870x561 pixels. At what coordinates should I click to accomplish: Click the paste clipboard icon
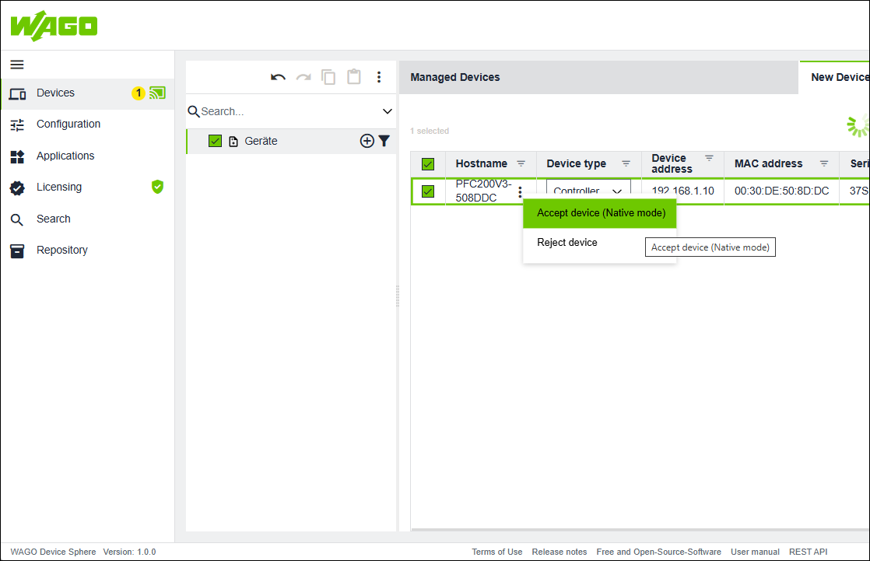354,77
